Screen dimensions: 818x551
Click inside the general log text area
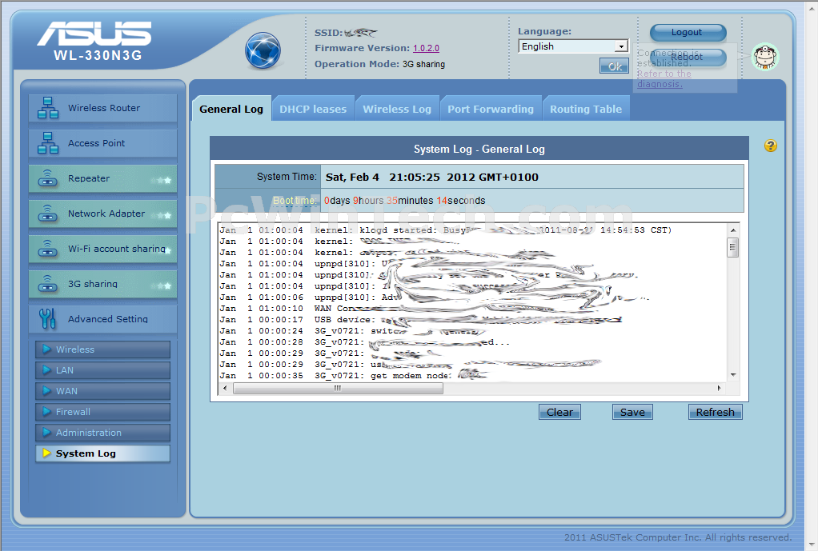tap(473, 302)
